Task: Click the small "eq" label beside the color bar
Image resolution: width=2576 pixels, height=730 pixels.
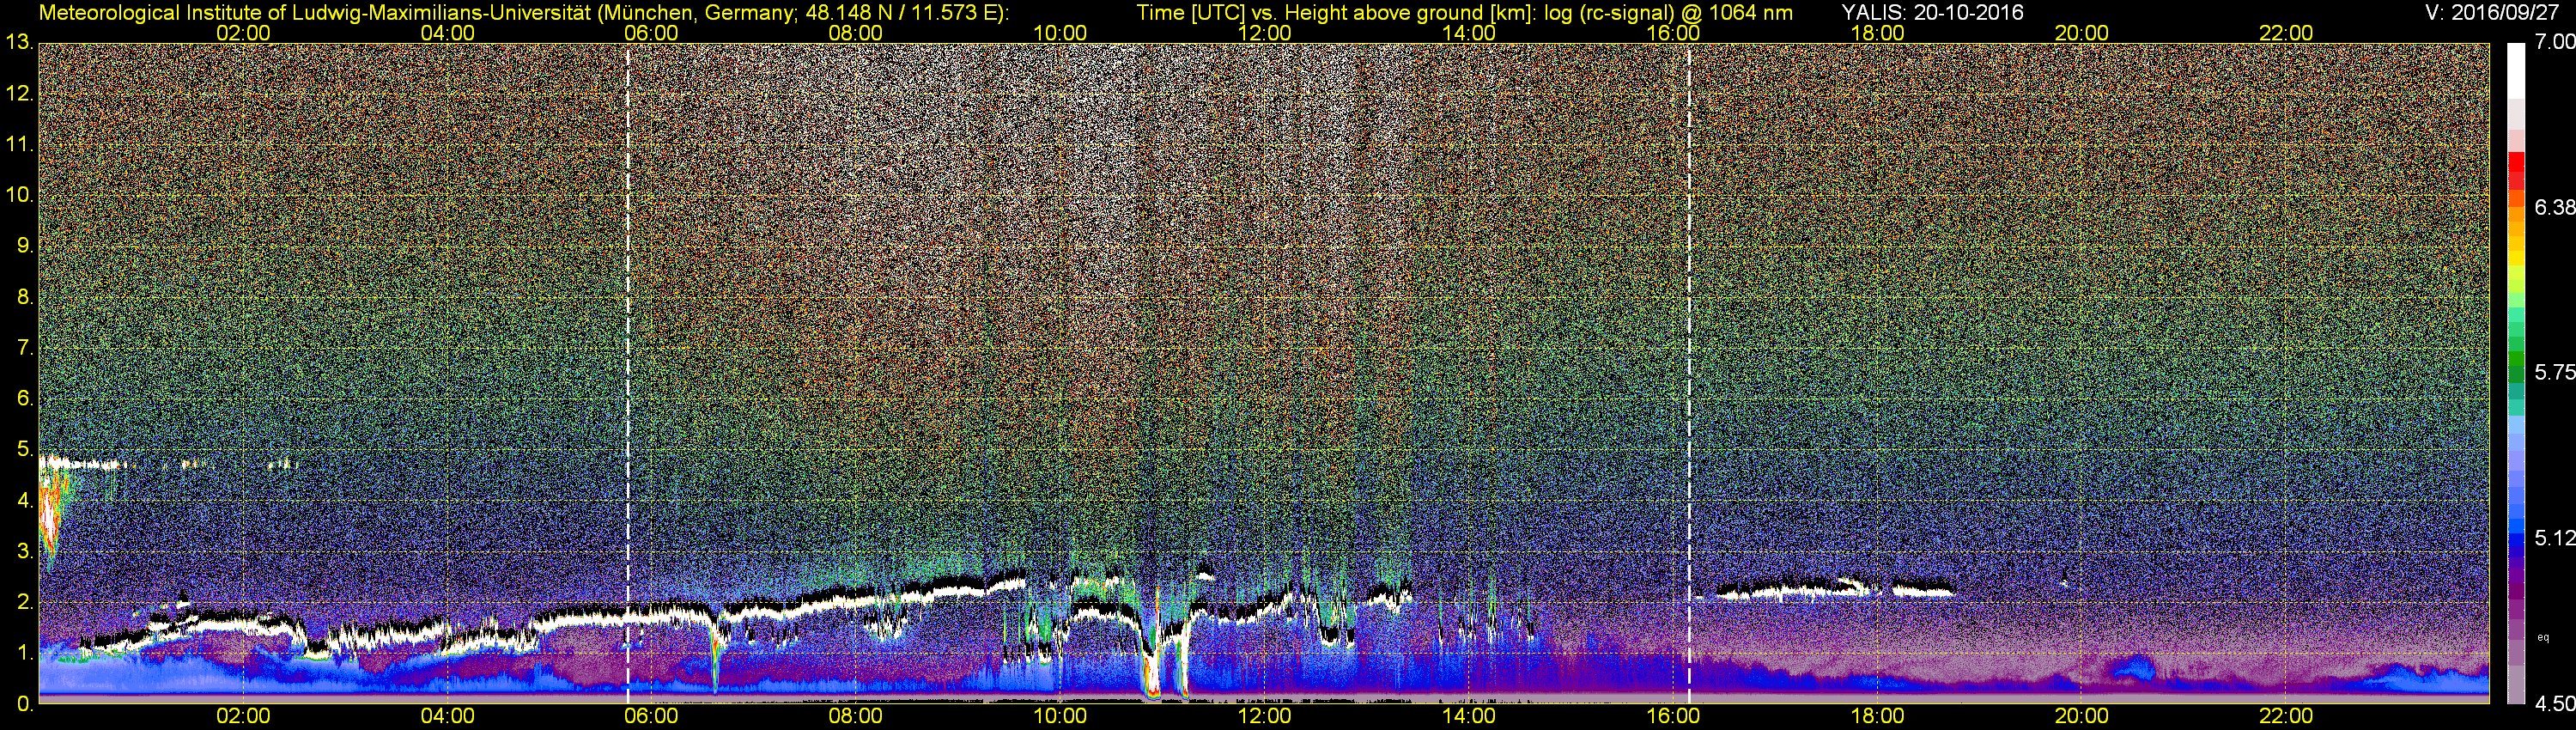Action: pyautogui.click(x=2543, y=637)
